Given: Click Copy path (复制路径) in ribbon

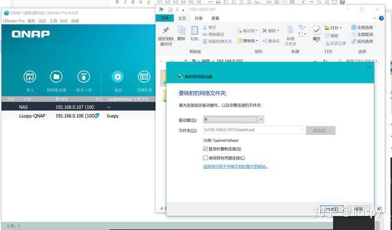Looking at the screenshot, I should (x=213, y=34).
